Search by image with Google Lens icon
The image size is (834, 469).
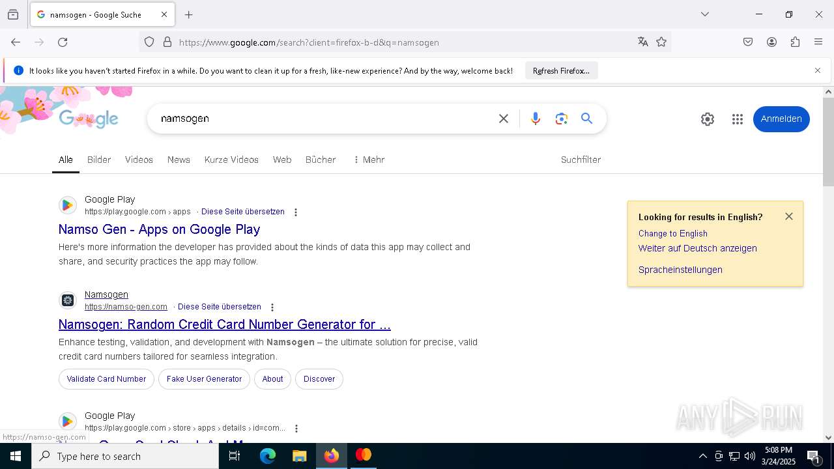point(562,119)
